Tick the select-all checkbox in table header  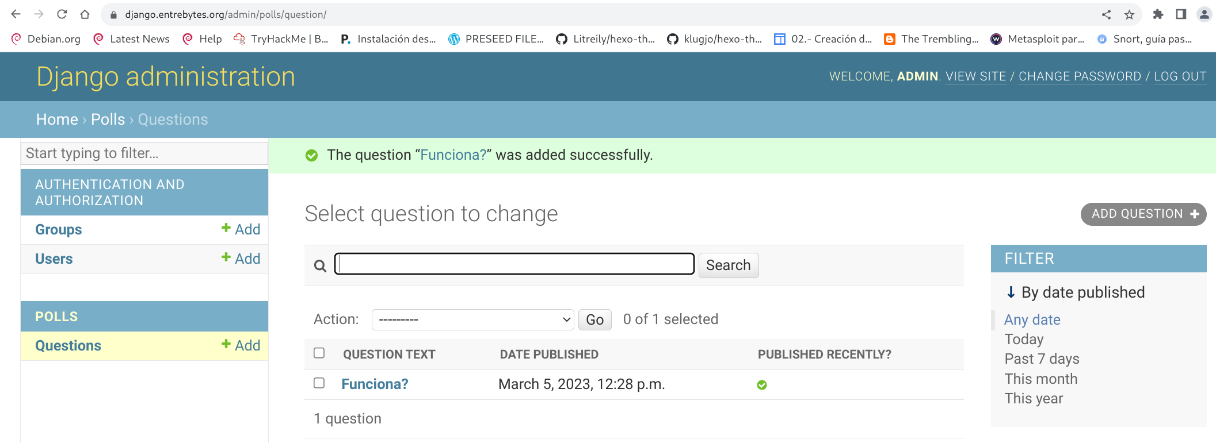319,353
